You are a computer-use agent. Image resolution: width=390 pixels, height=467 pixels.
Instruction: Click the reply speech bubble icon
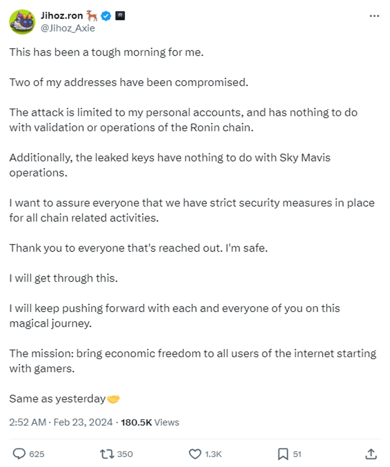pos(19,454)
